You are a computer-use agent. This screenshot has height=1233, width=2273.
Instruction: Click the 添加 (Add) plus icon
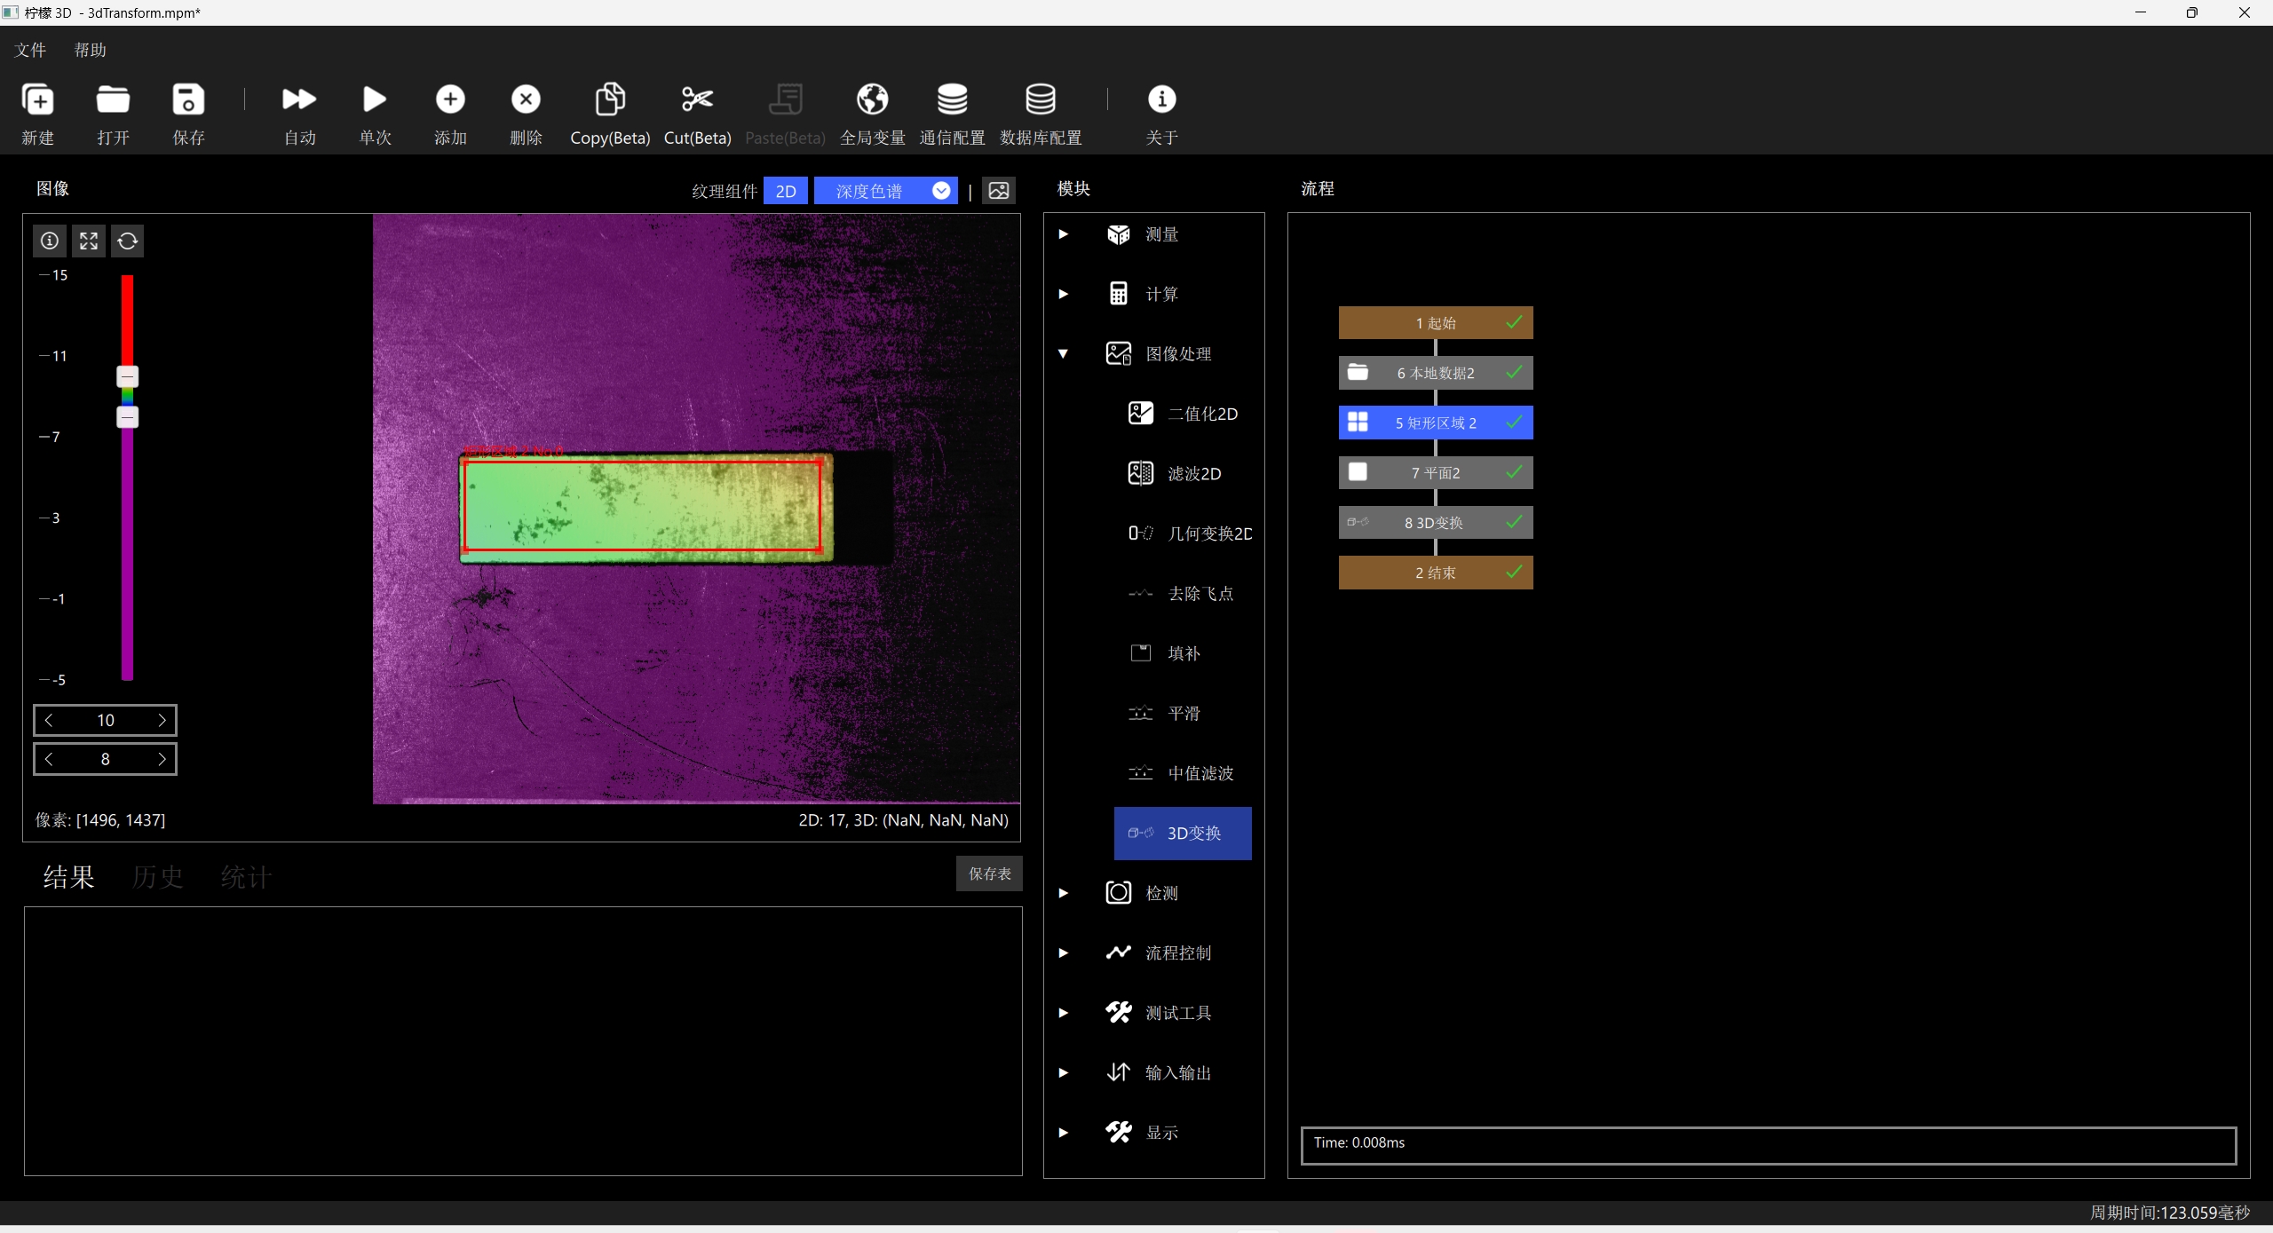[450, 99]
